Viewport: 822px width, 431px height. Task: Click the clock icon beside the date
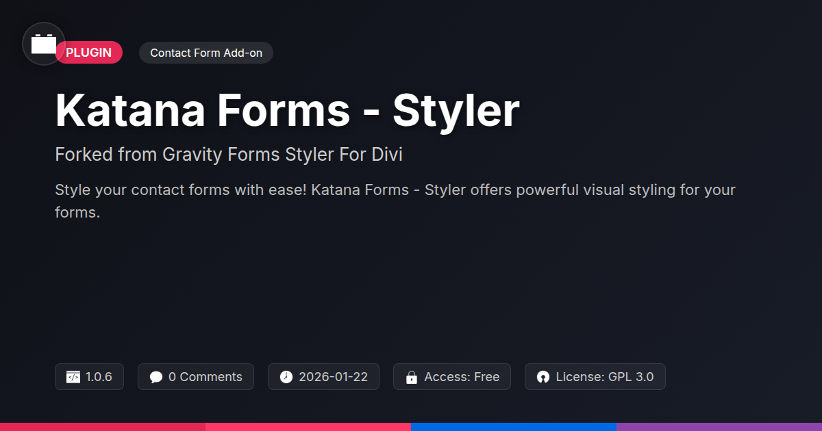pos(286,377)
